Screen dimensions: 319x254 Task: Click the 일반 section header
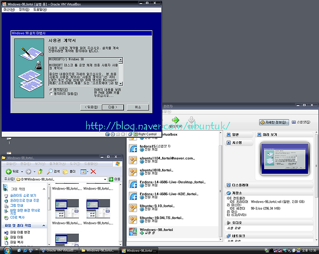(x=239, y=134)
